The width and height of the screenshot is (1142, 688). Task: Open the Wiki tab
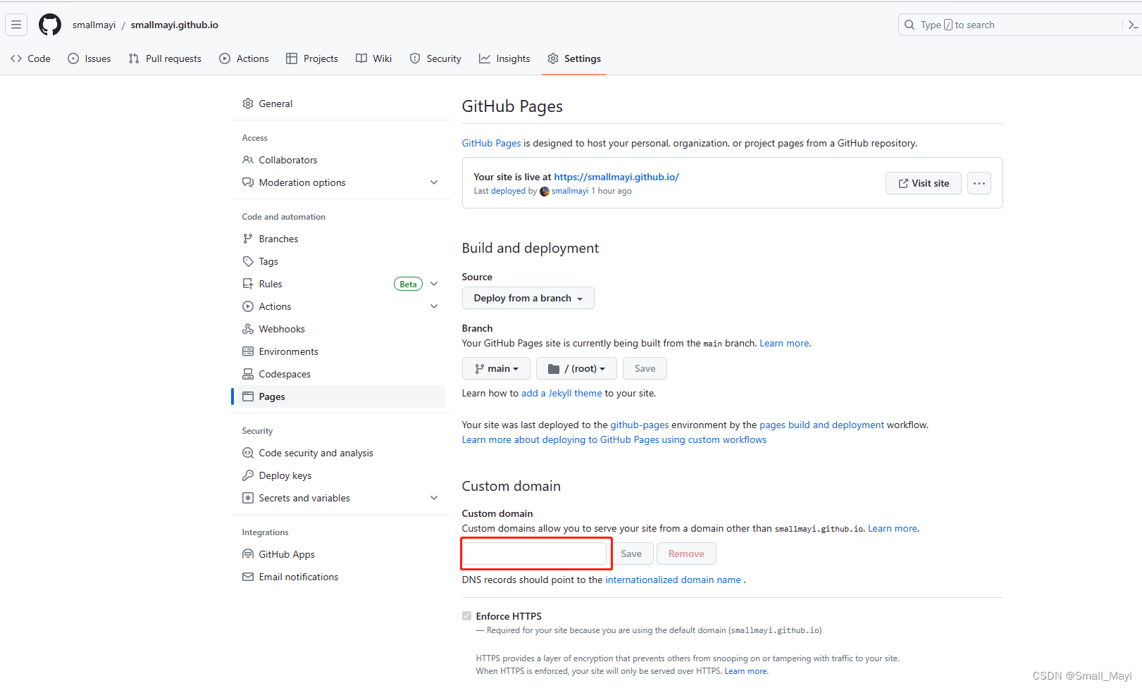pos(374,58)
